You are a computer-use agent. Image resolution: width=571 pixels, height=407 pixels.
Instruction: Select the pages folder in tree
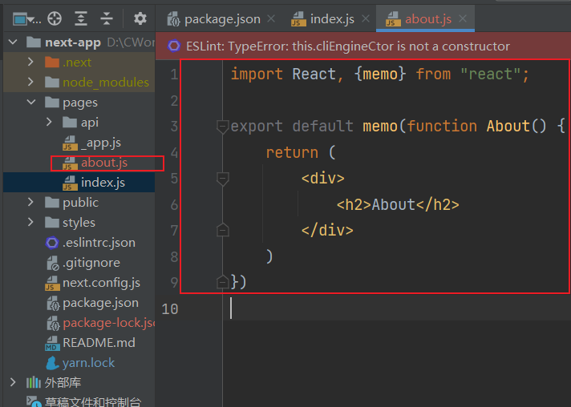click(x=80, y=103)
